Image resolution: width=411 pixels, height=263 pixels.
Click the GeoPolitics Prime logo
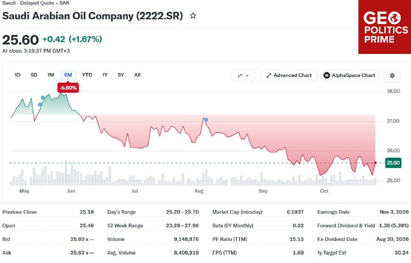pos(384,27)
